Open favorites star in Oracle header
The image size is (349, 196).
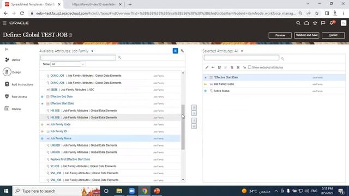click(315, 23)
